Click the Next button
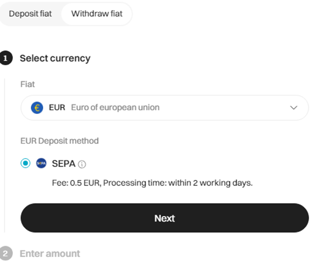The height and width of the screenshot is (266, 315). [165, 218]
